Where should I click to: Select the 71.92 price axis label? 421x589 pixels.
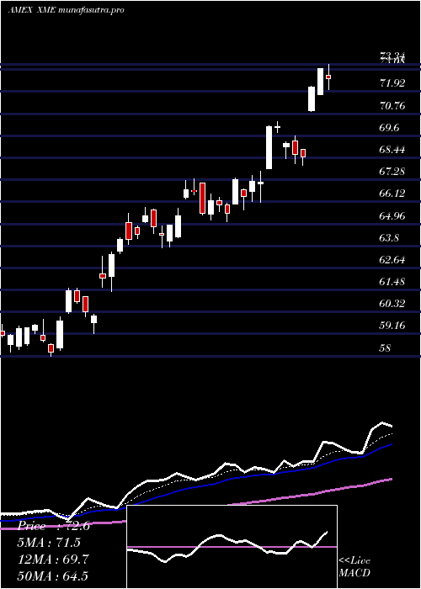392,83
